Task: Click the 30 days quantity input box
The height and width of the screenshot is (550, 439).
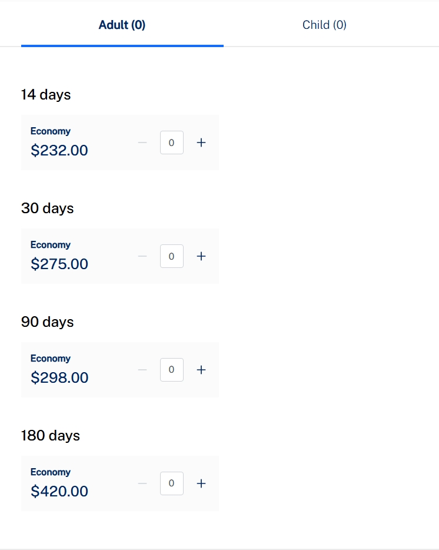Action: [171, 256]
